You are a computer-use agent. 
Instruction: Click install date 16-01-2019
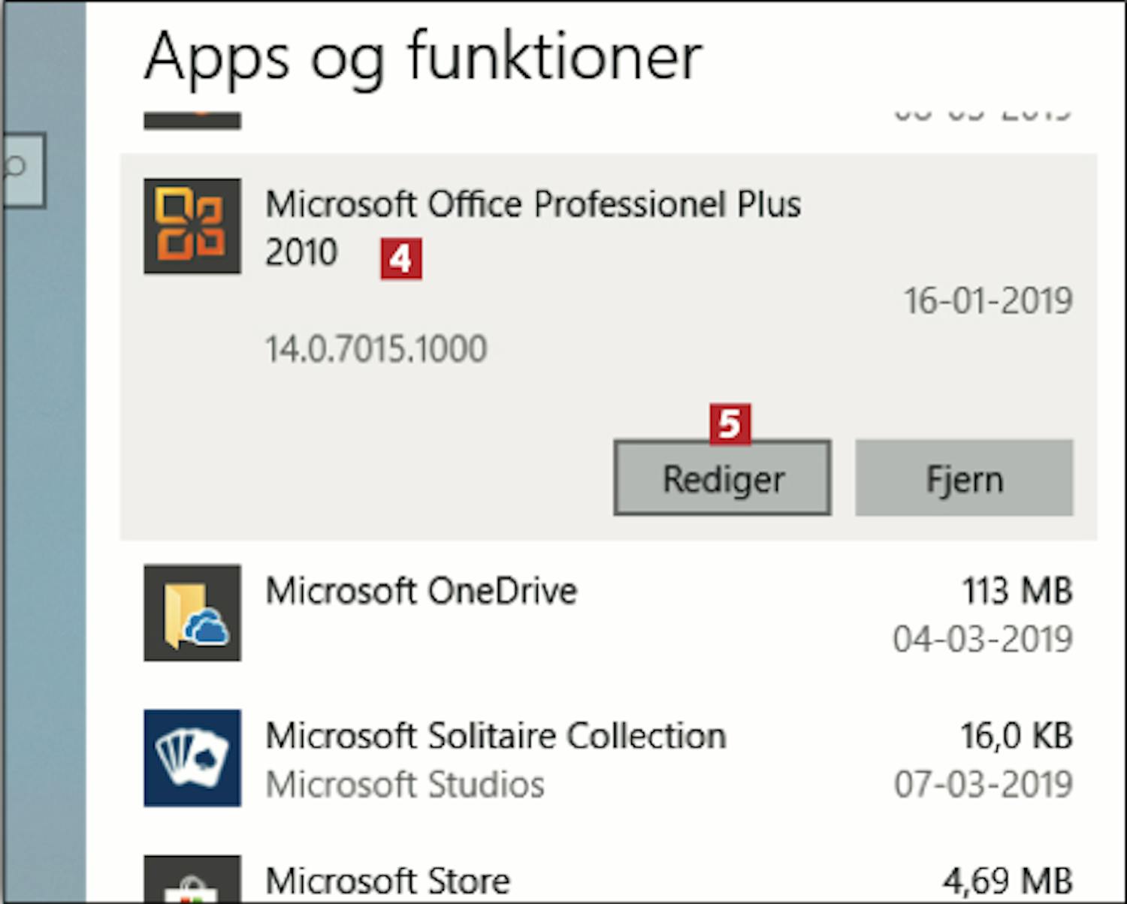[x=987, y=301]
